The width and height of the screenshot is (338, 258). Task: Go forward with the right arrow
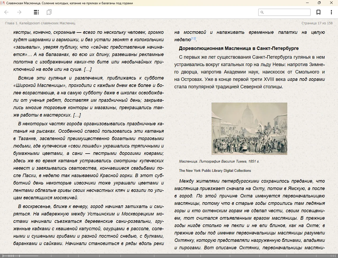19,12
